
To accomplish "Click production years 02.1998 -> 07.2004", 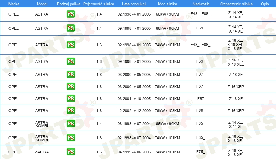I will 134,138.
